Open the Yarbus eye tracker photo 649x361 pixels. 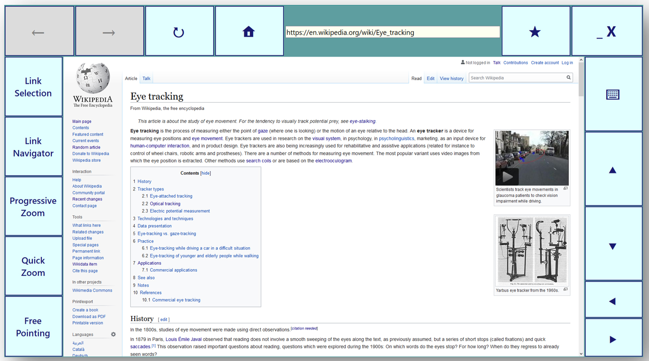(x=532, y=251)
